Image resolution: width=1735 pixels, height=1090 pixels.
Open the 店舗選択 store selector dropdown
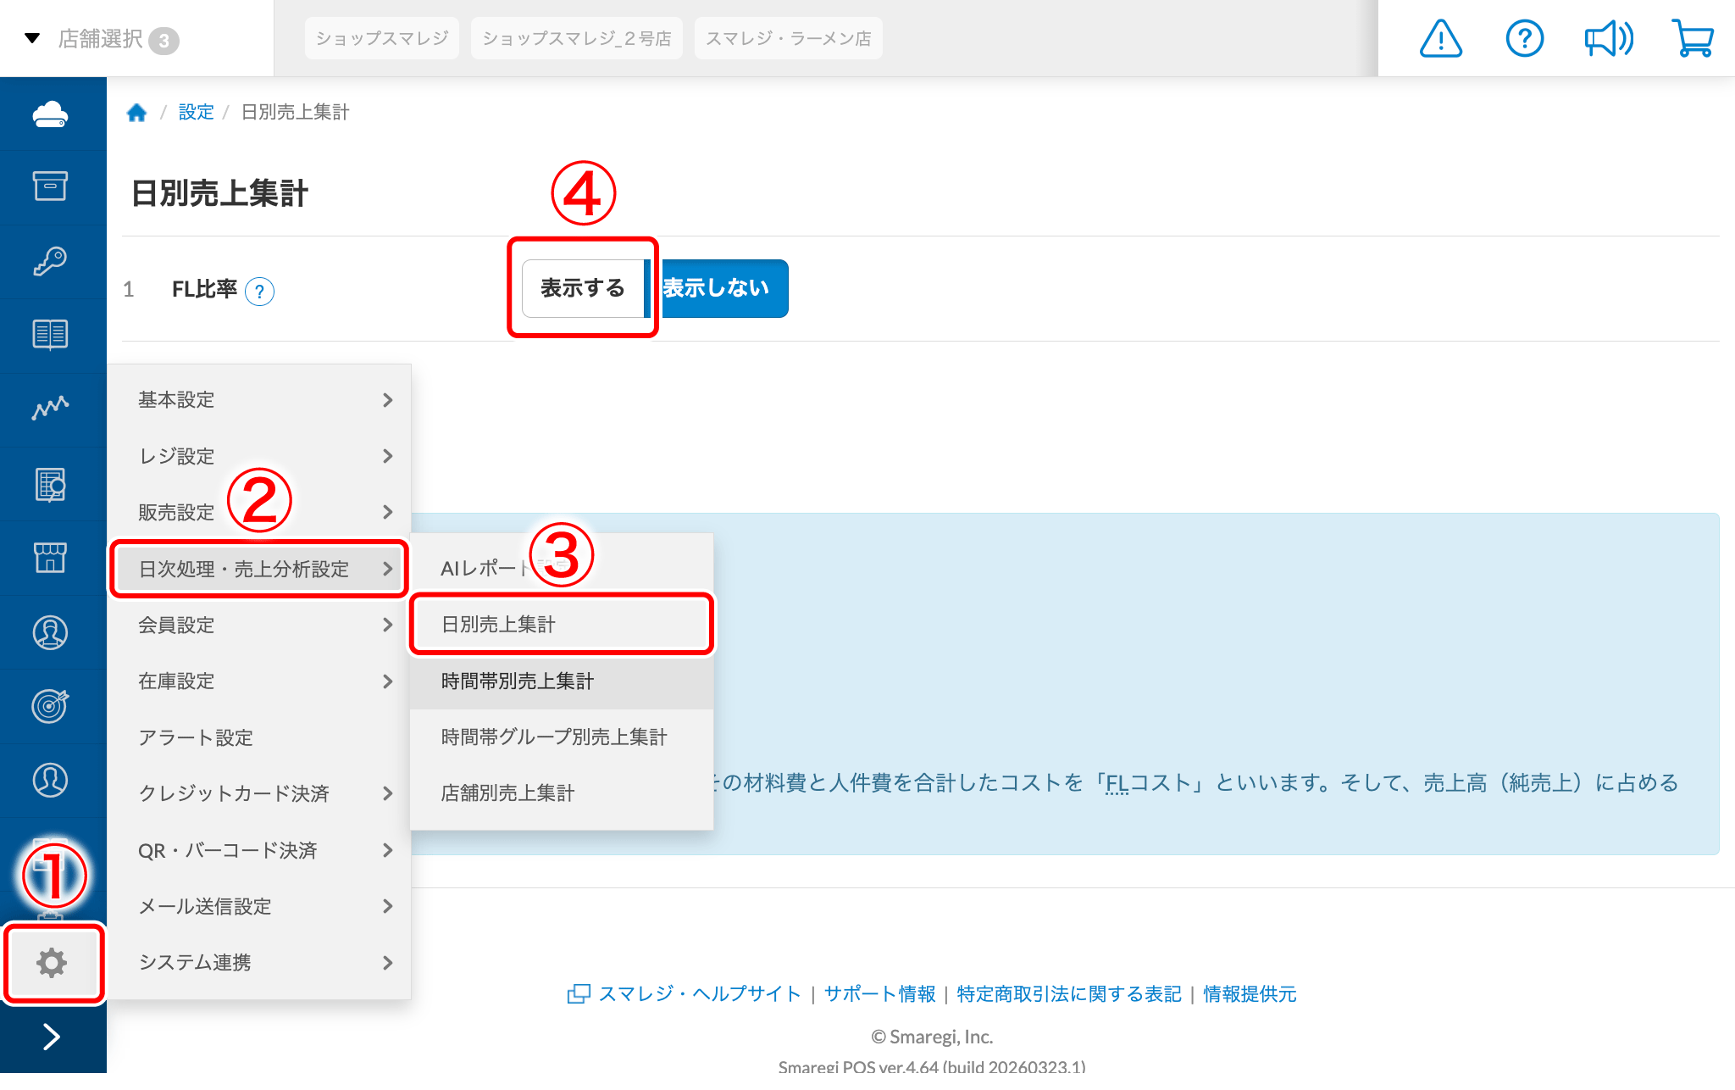(102, 39)
